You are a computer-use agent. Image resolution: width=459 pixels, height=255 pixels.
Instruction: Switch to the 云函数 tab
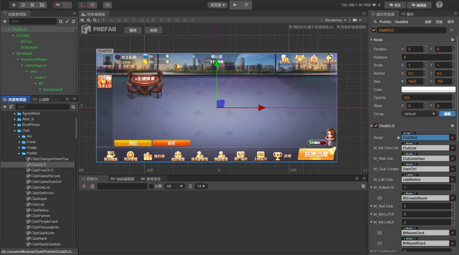[x=41, y=99]
